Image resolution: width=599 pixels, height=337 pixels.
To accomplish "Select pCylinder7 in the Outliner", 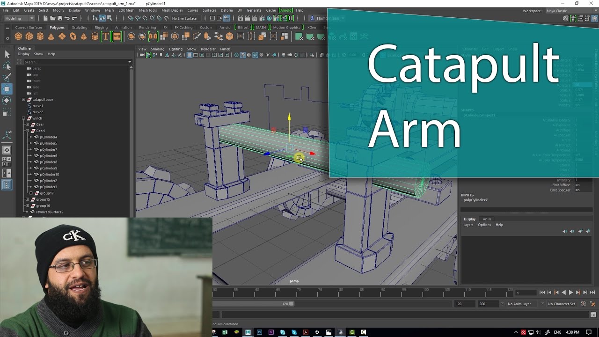I will 48,149.
